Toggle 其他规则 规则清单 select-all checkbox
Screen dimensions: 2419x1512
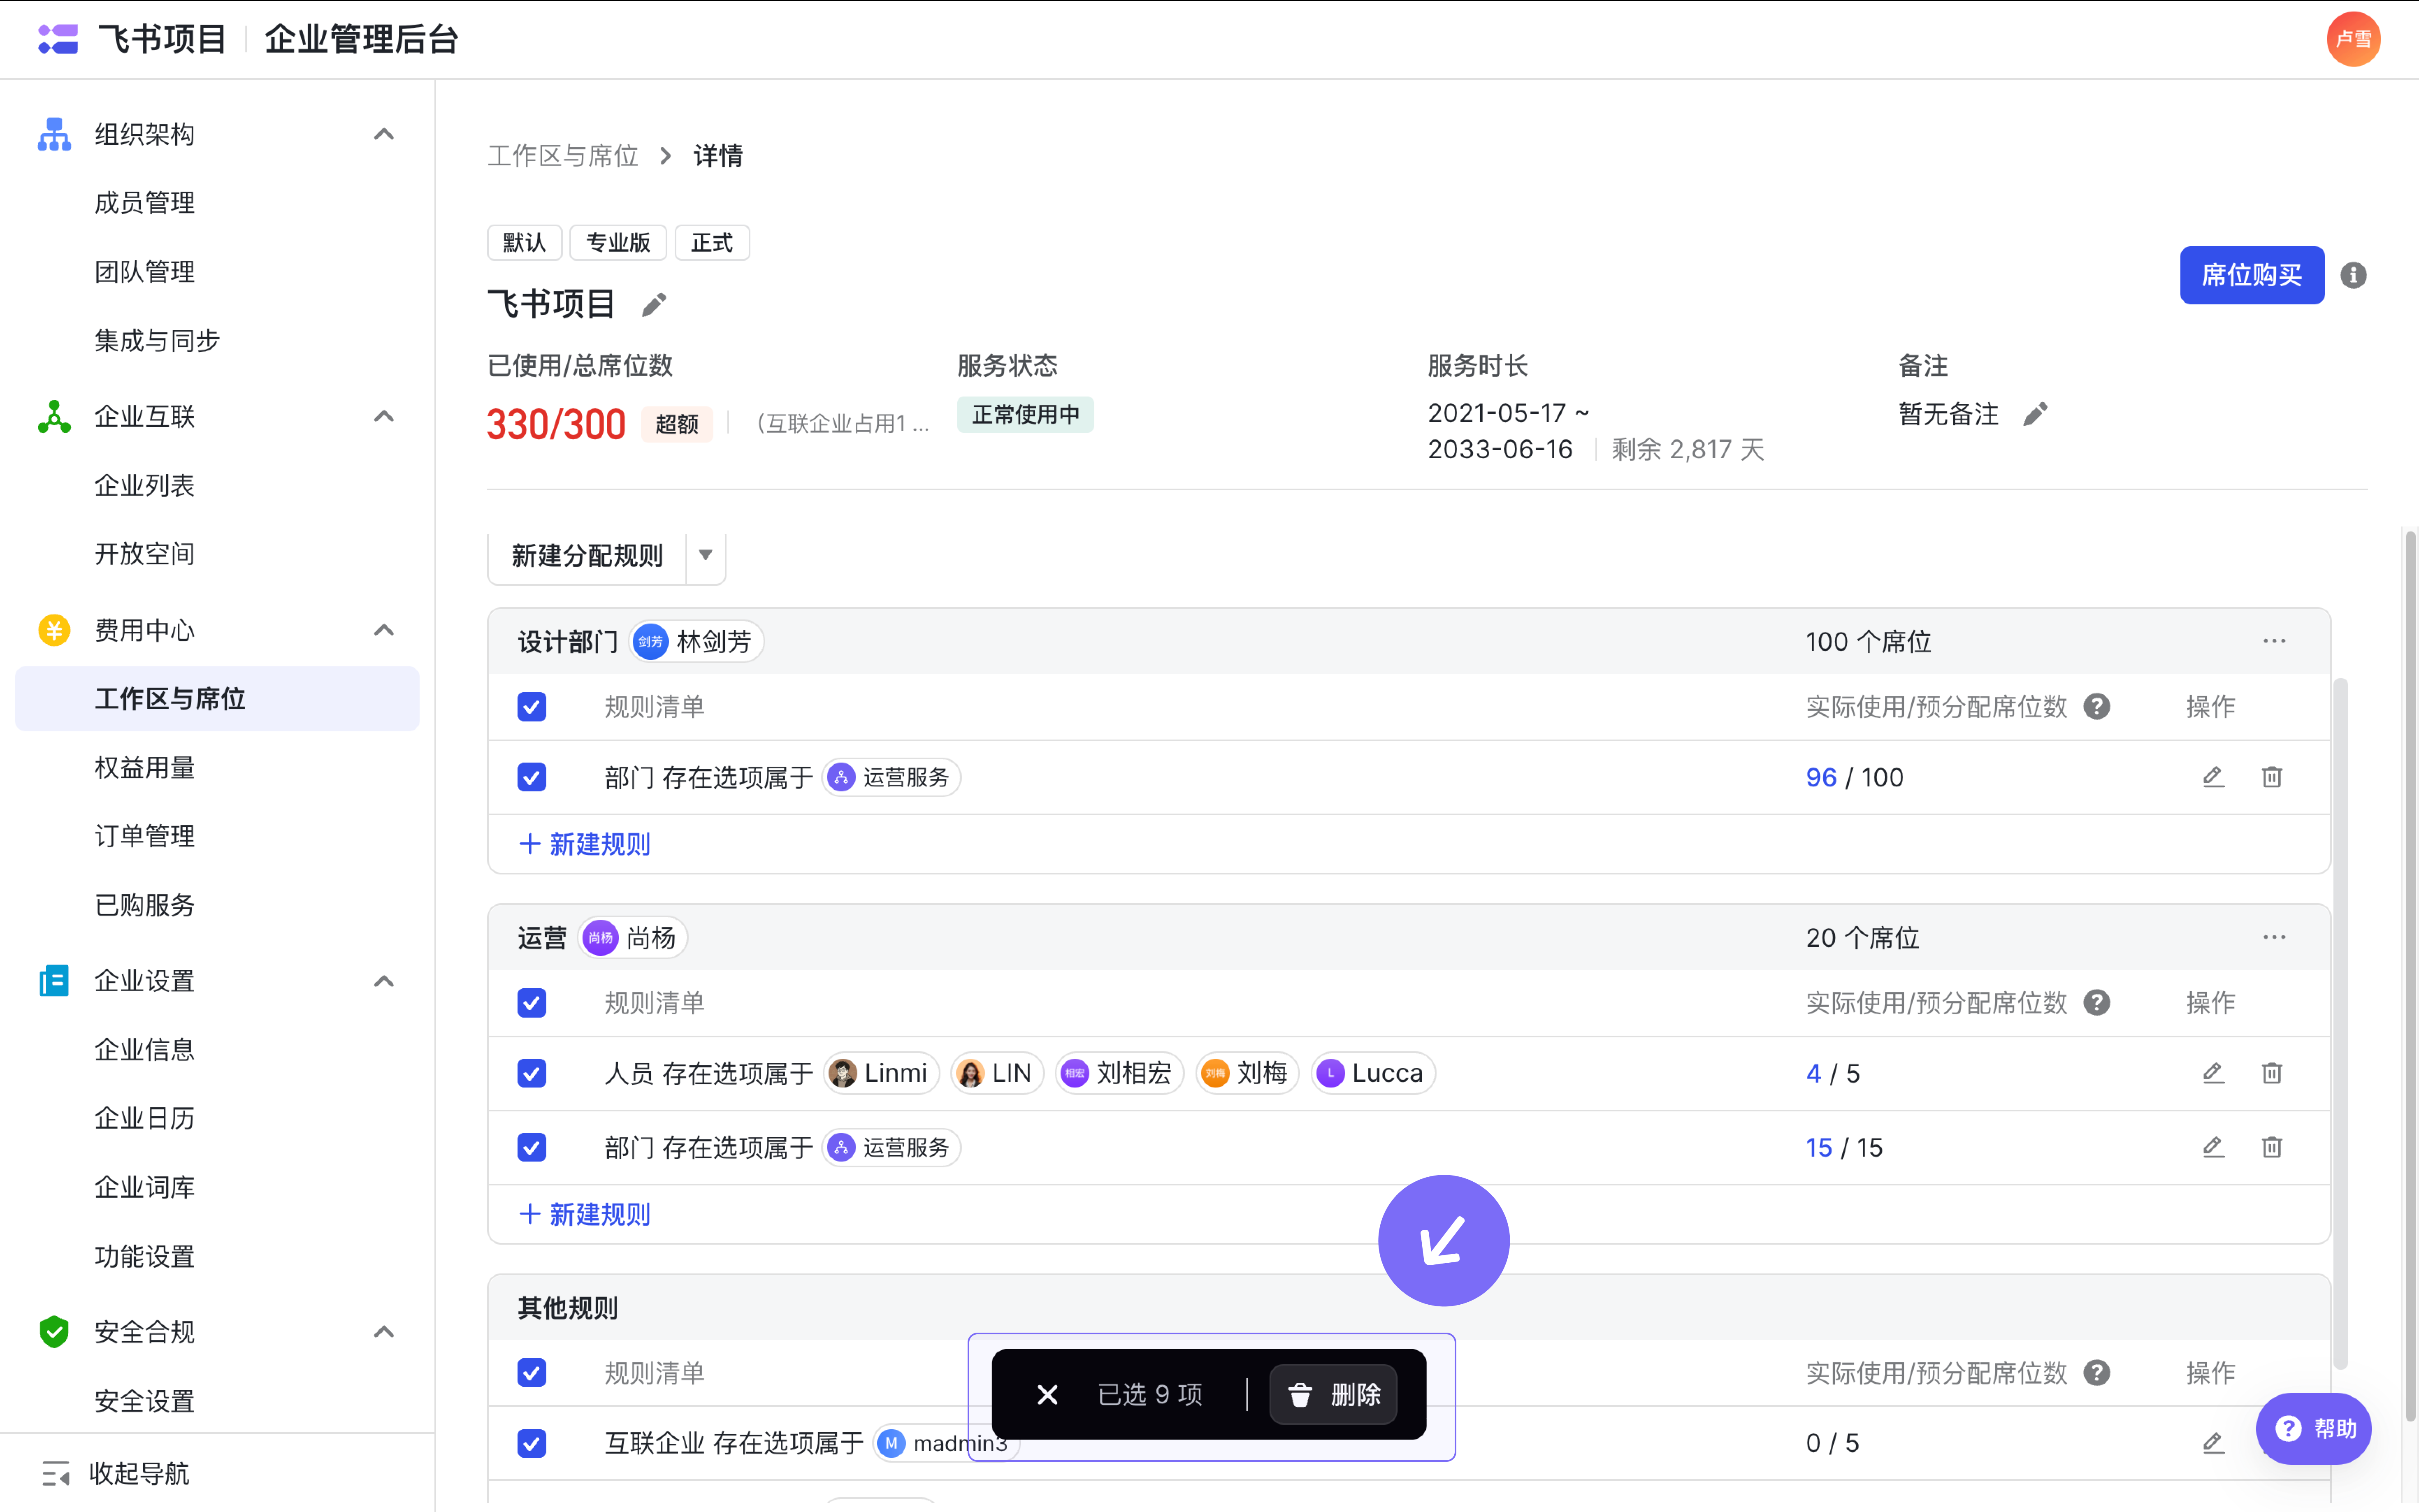pos(532,1373)
